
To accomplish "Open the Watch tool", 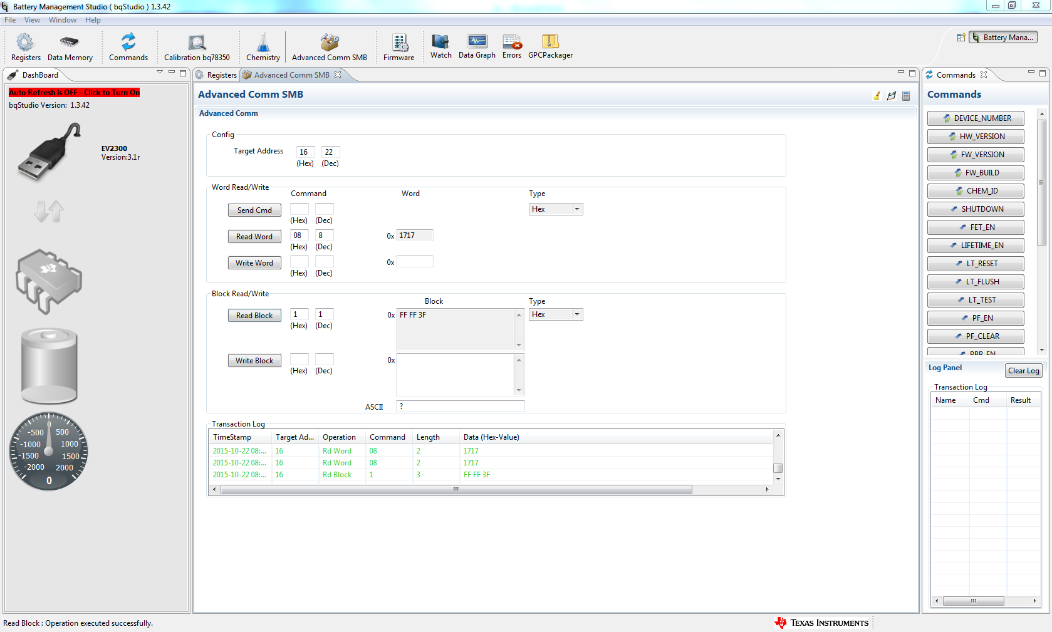I will coord(441,46).
